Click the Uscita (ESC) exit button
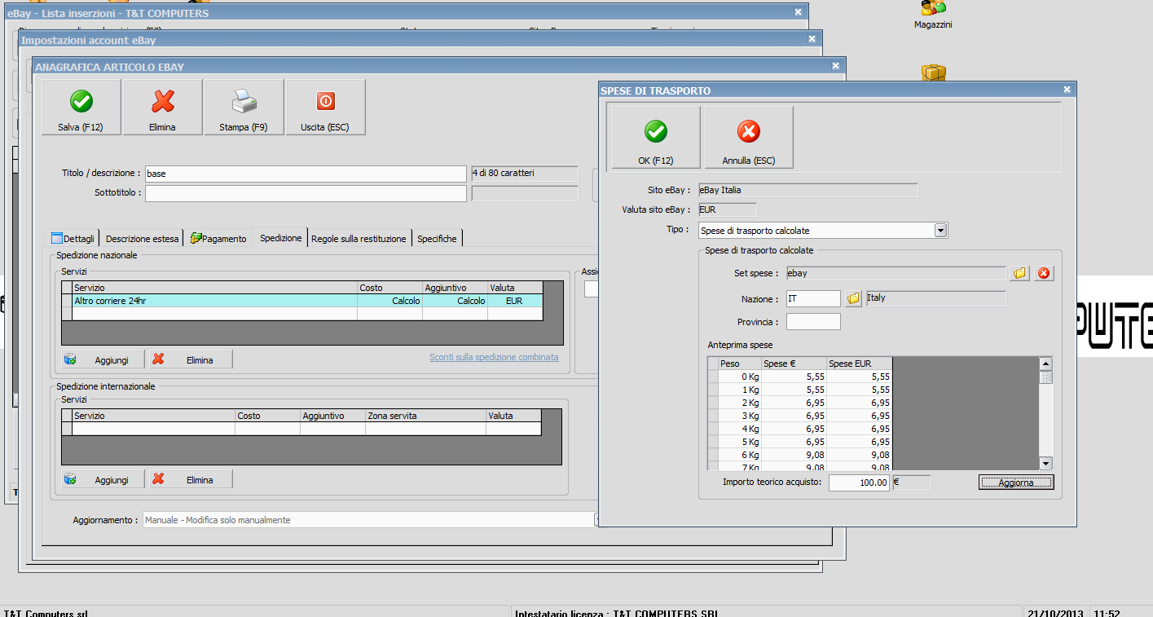 [x=325, y=107]
